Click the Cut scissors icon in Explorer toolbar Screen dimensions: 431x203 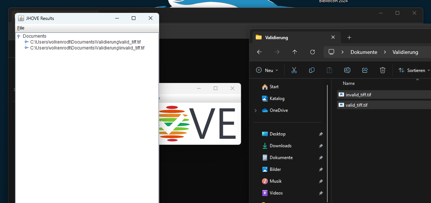[294, 70]
